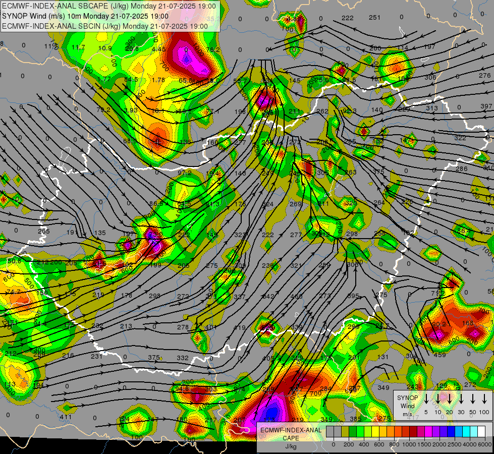Click the map value 460
Viewport: 494px width, 454px height.
297,296
